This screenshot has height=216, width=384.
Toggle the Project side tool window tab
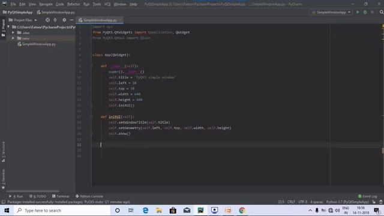pos(3,28)
